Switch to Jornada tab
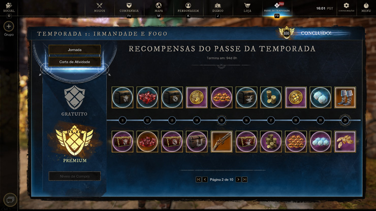This screenshot has width=376, height=211. [x=75, y=50]
